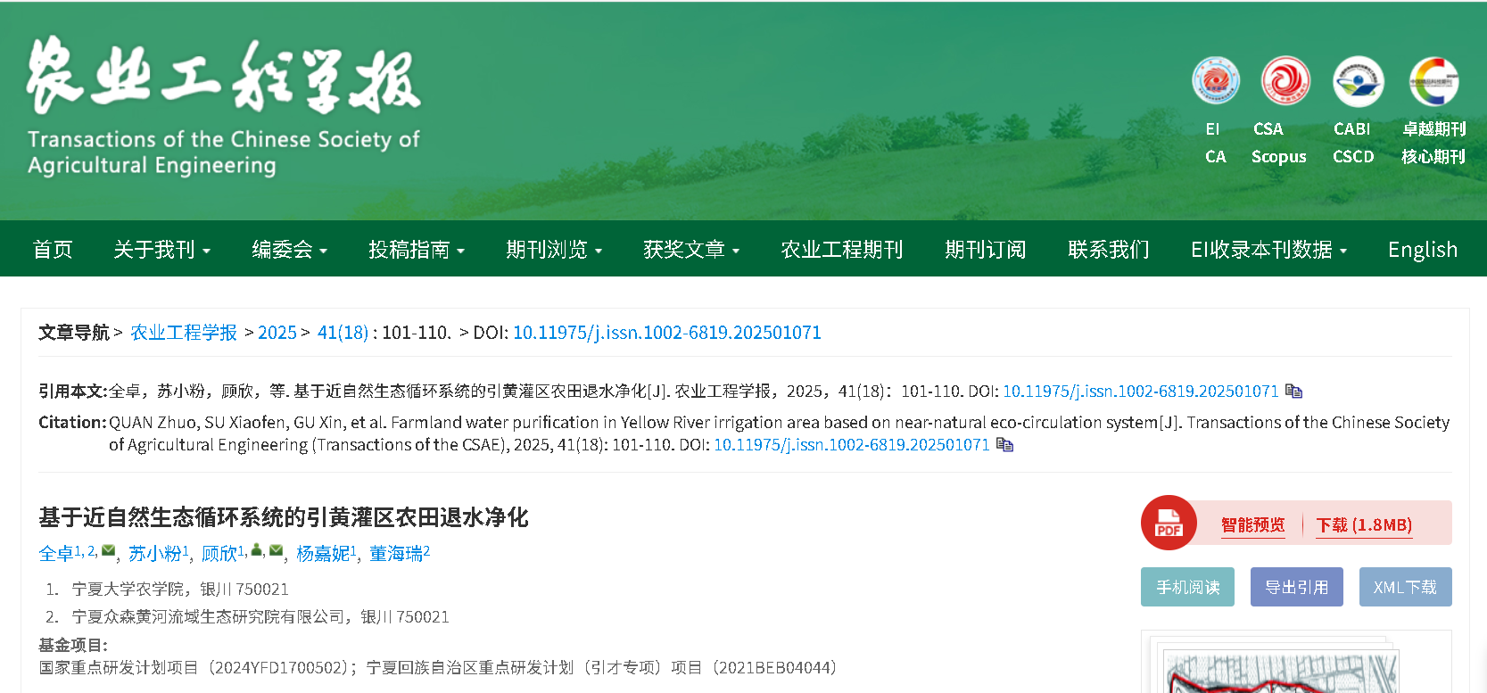1487x693 pixels.
Task: Open the 期刊浏览 dropdown menu
Action: click(554, 250)
